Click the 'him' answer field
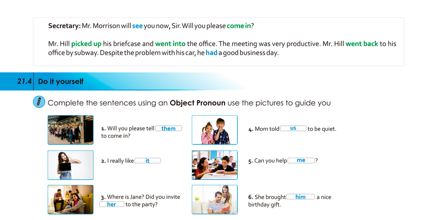Image resolution: width=428 pixels, height=220 pixels. [x=300, y=197]
